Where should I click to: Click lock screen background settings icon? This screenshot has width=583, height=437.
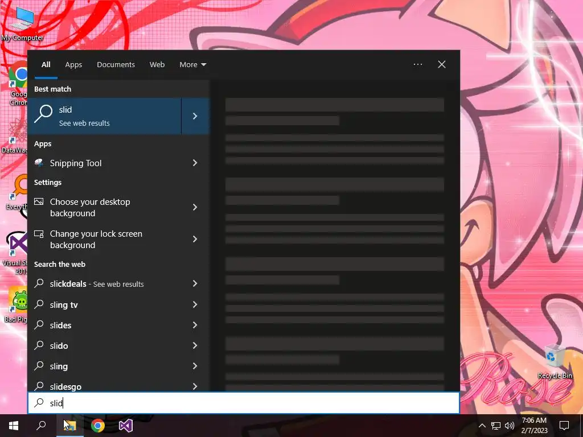39,234
